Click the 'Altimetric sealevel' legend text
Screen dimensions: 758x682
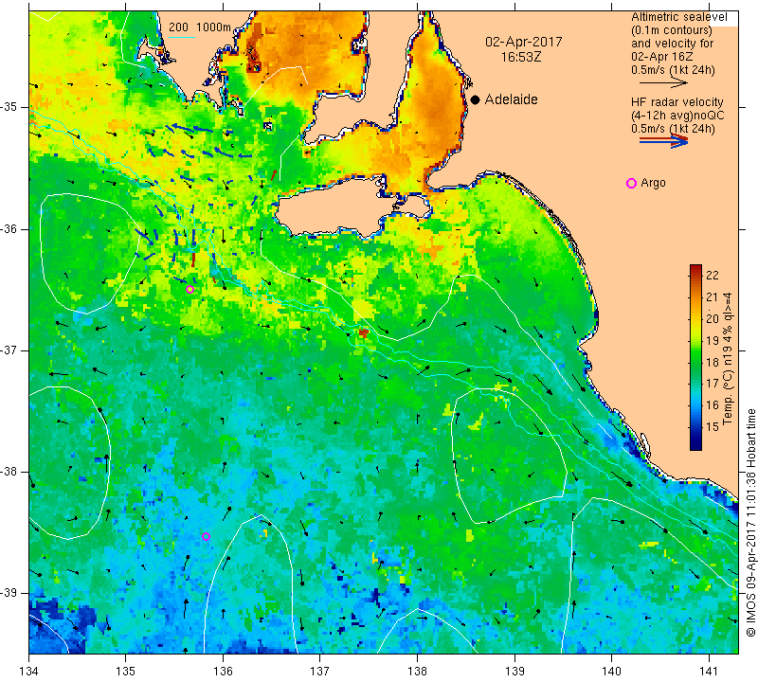click(x=678, y=17)
